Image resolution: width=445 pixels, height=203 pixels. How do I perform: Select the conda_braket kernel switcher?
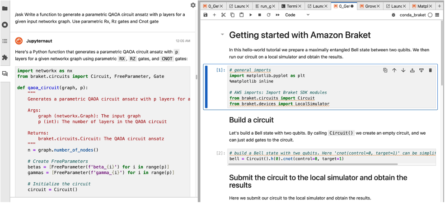pos(412,15)
